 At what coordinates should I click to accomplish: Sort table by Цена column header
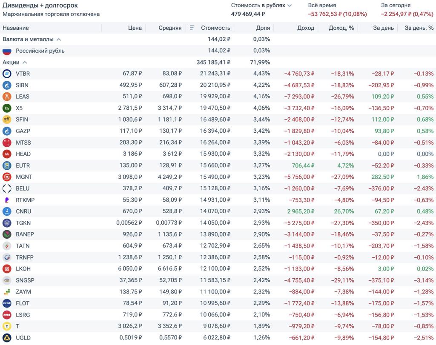[x=135, y=28]
